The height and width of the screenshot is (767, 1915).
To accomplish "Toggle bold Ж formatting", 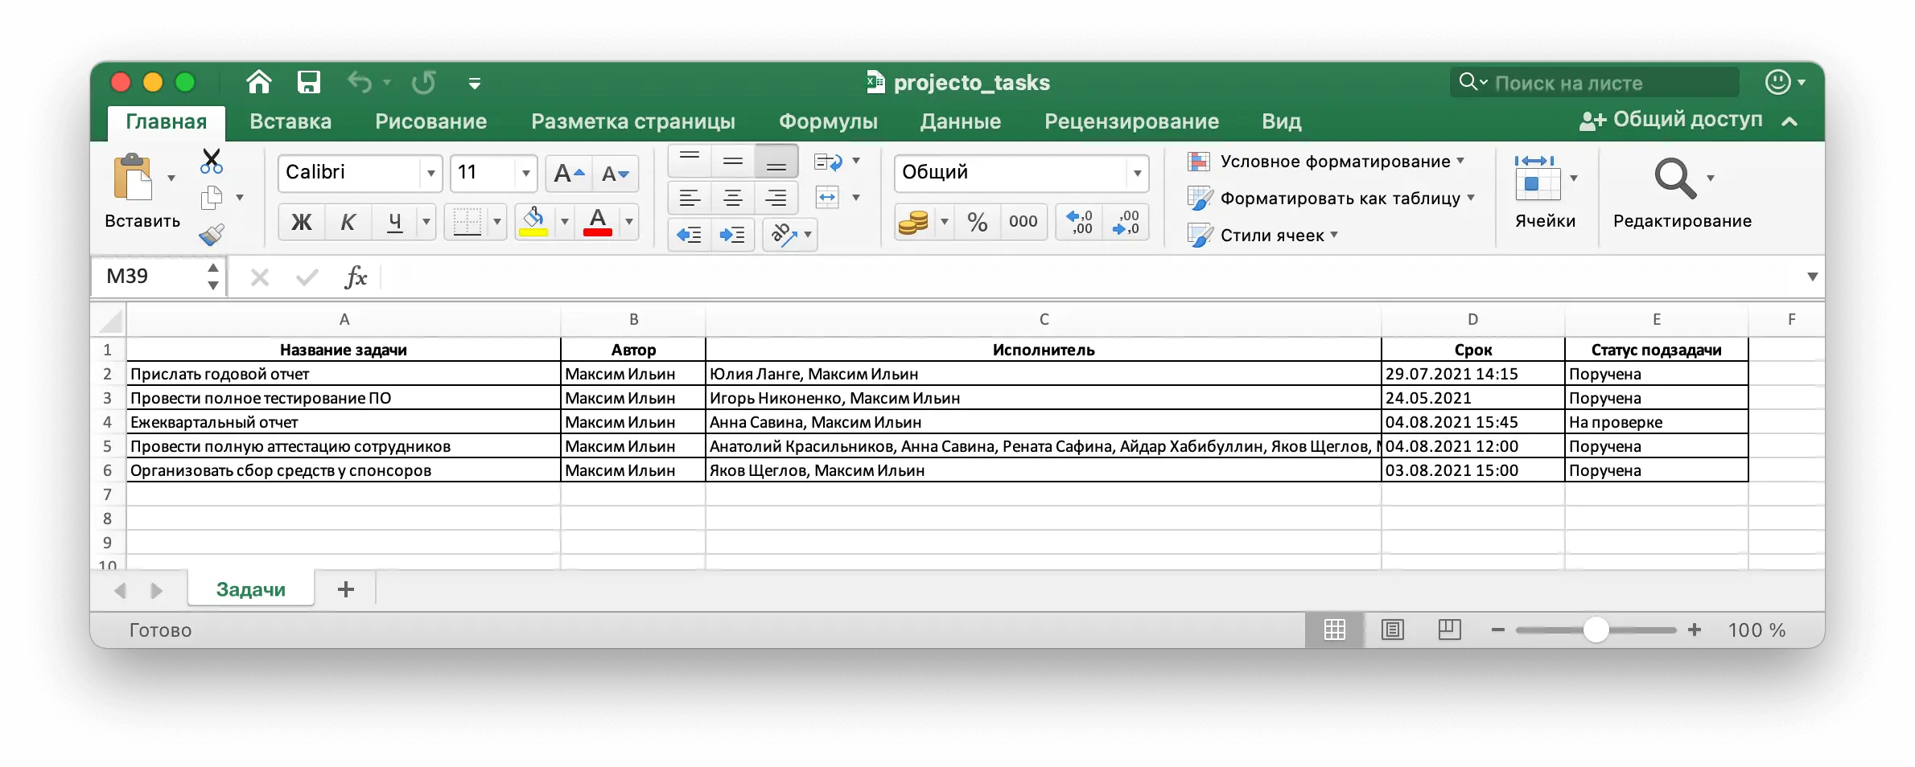I will [302, 222].
